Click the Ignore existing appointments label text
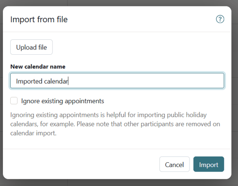The height and width of the screenshot is (186, 238). pos(63,101)
